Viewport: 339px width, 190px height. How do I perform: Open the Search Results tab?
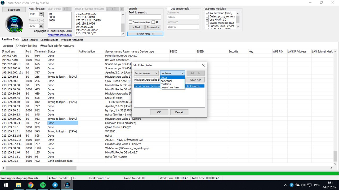pos(49,40)
